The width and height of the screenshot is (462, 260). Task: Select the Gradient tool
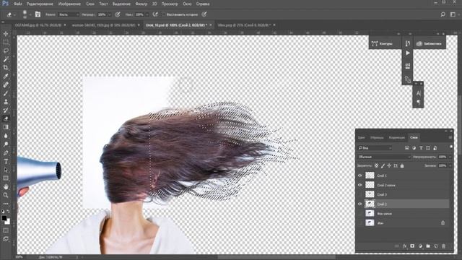tap(6, 127)
